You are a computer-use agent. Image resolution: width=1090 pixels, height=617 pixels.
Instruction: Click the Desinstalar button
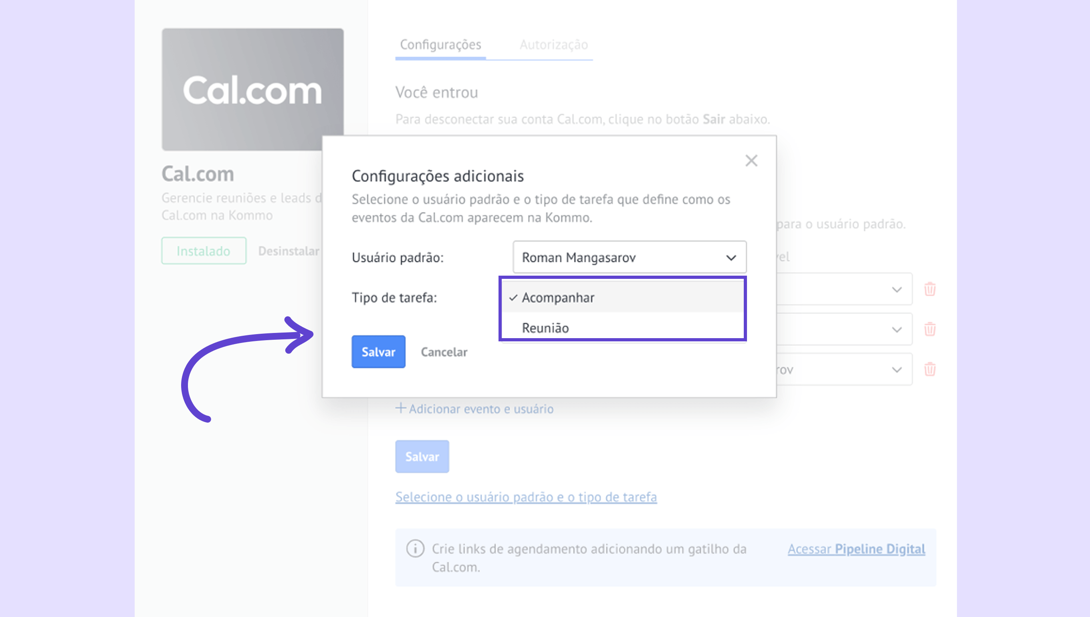pos(289,251)
